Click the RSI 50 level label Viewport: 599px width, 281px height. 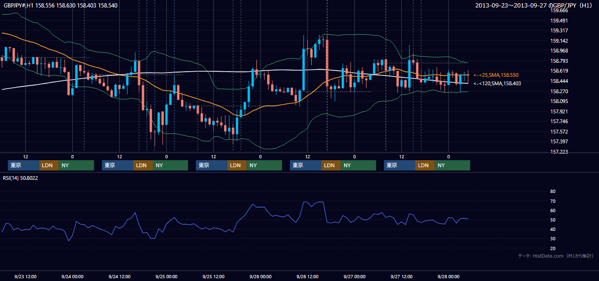pyautogui.click(x=553, y=220)
